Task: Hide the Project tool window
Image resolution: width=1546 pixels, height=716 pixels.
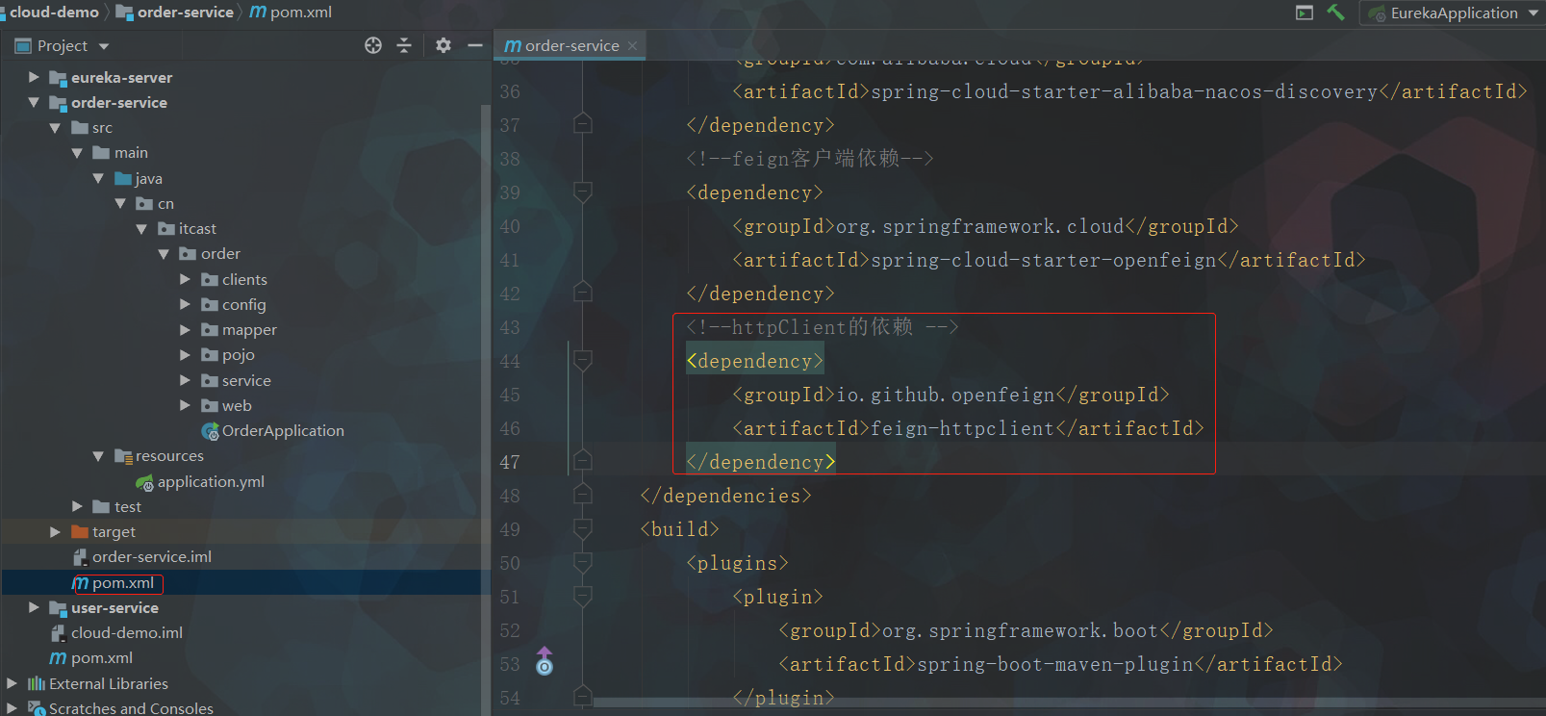Action: tap(475, 45)
